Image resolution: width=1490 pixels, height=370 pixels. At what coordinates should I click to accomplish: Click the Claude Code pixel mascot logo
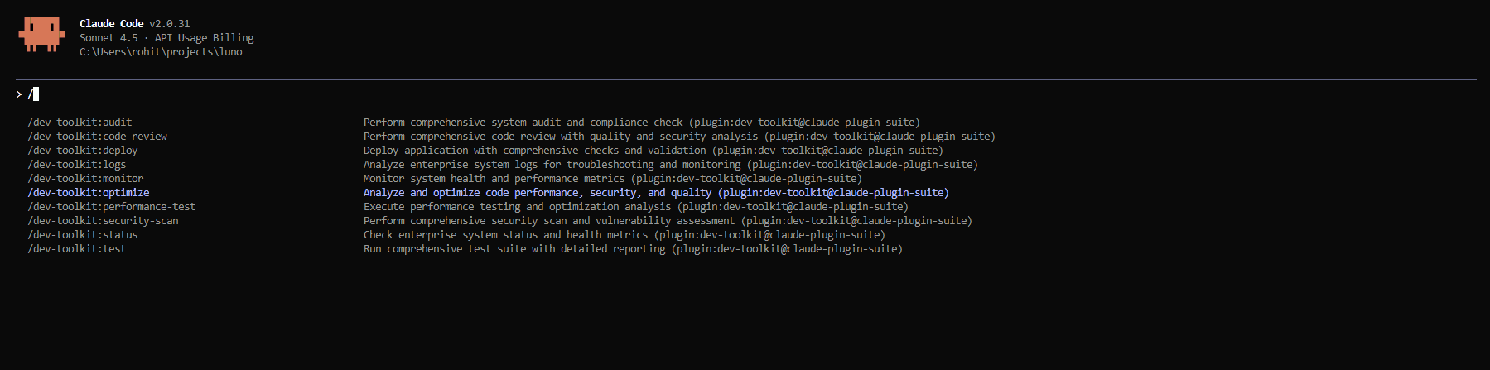pos(41,35)
